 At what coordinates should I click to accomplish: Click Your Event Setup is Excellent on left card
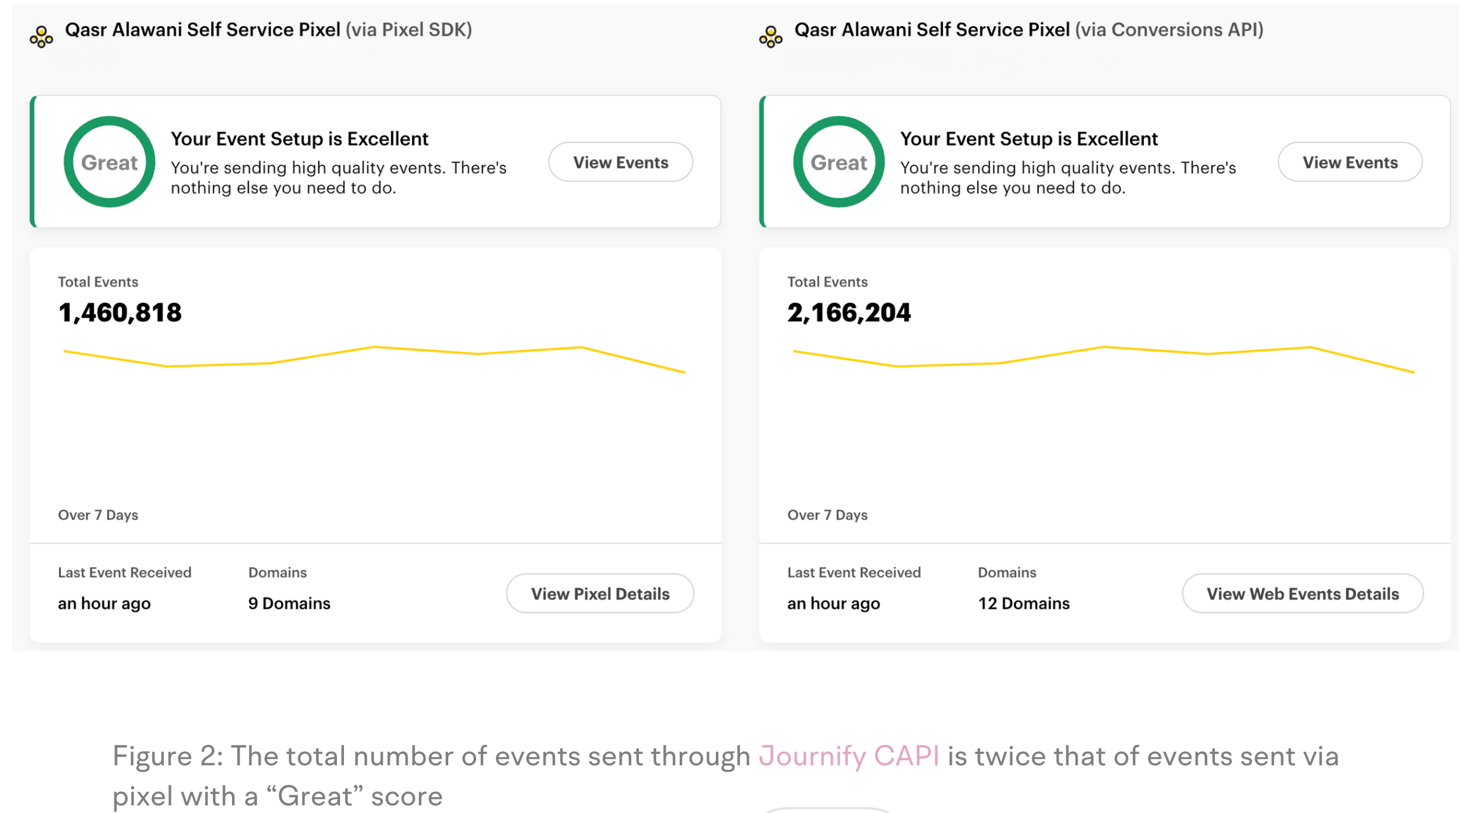[299, 139]
